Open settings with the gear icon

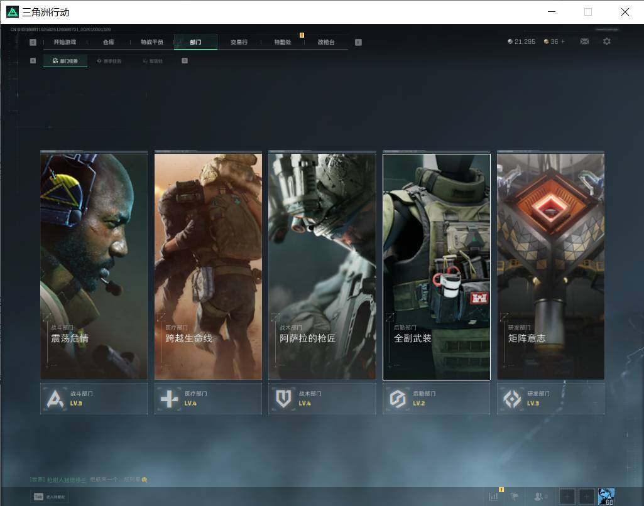pos(607,41)
